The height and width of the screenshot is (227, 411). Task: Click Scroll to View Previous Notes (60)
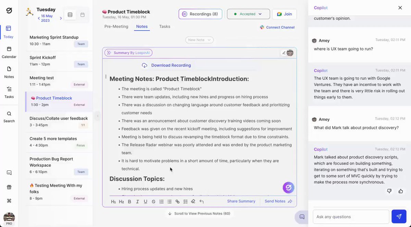(199, 214)
